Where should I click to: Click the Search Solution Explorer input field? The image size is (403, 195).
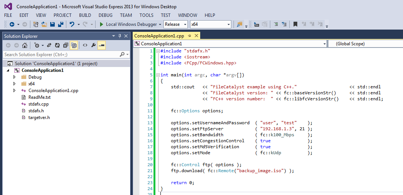[60, 55]
